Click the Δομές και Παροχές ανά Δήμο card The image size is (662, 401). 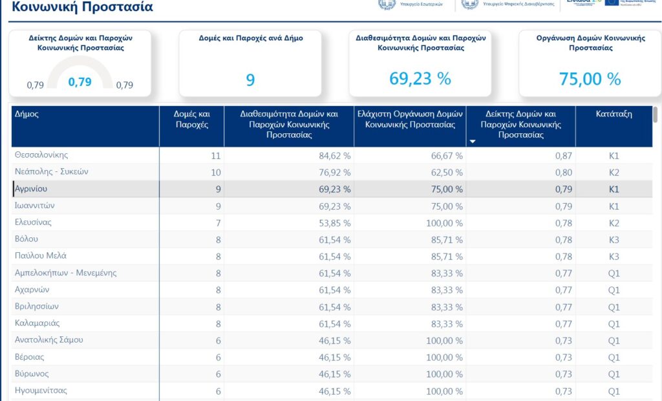coord(250,63)
